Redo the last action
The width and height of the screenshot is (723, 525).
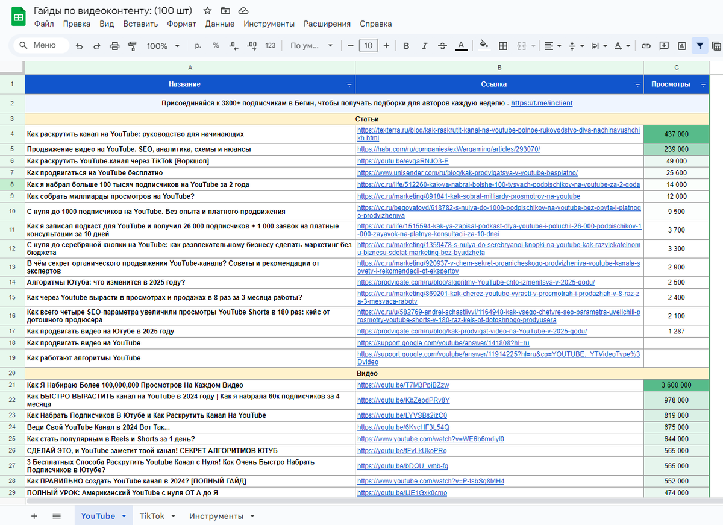click(x=97, y=46)
